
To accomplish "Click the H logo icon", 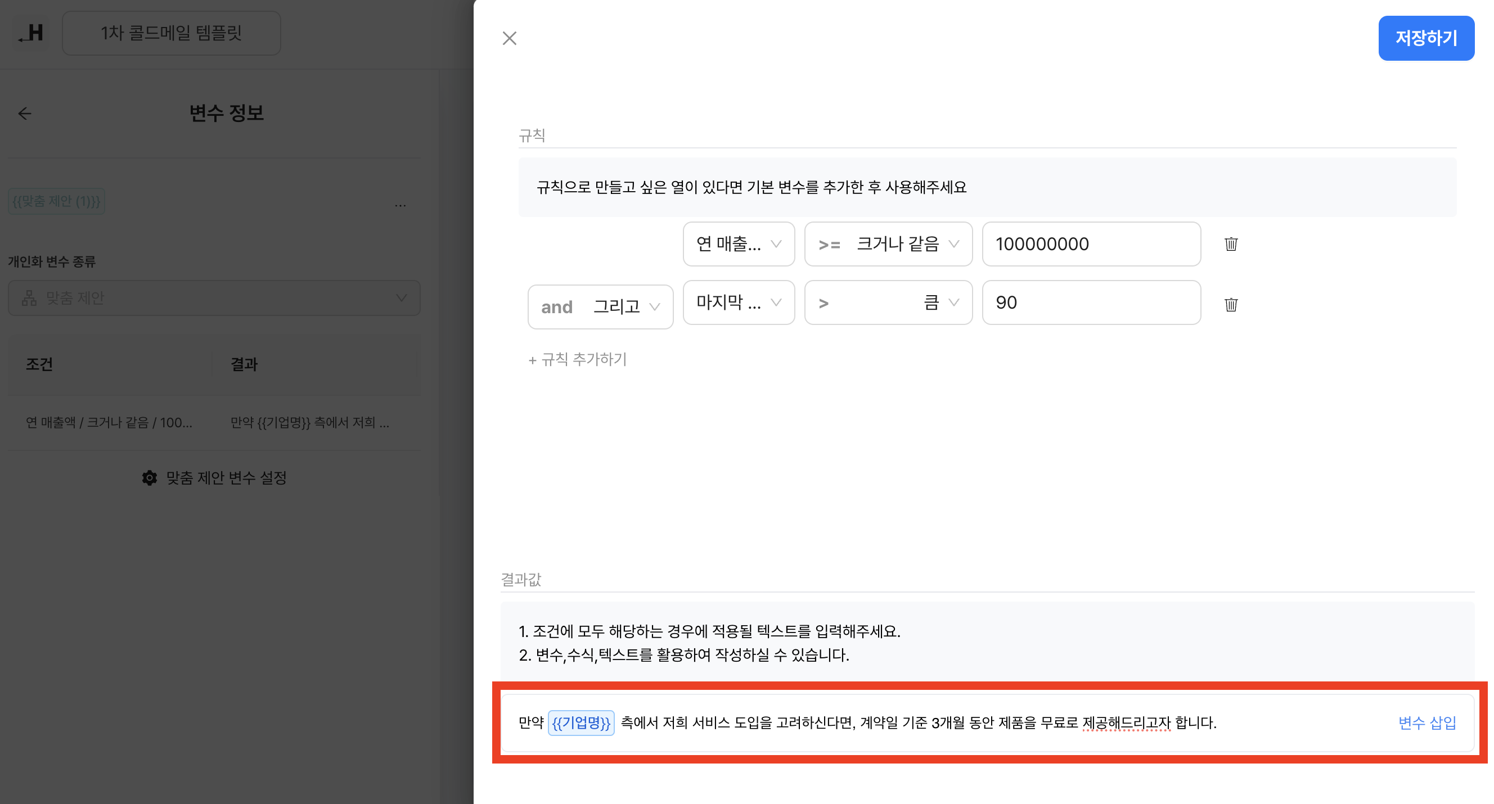I will click(31, 33).
